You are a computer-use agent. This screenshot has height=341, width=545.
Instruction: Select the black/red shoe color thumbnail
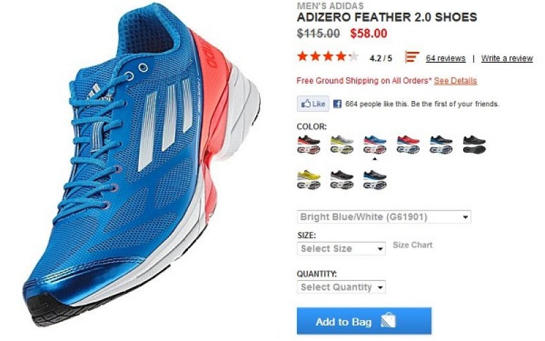tap(309, 145)
